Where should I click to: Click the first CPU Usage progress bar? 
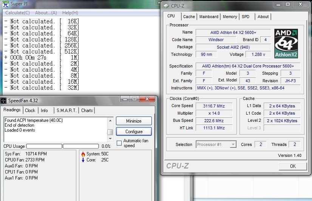44,146
